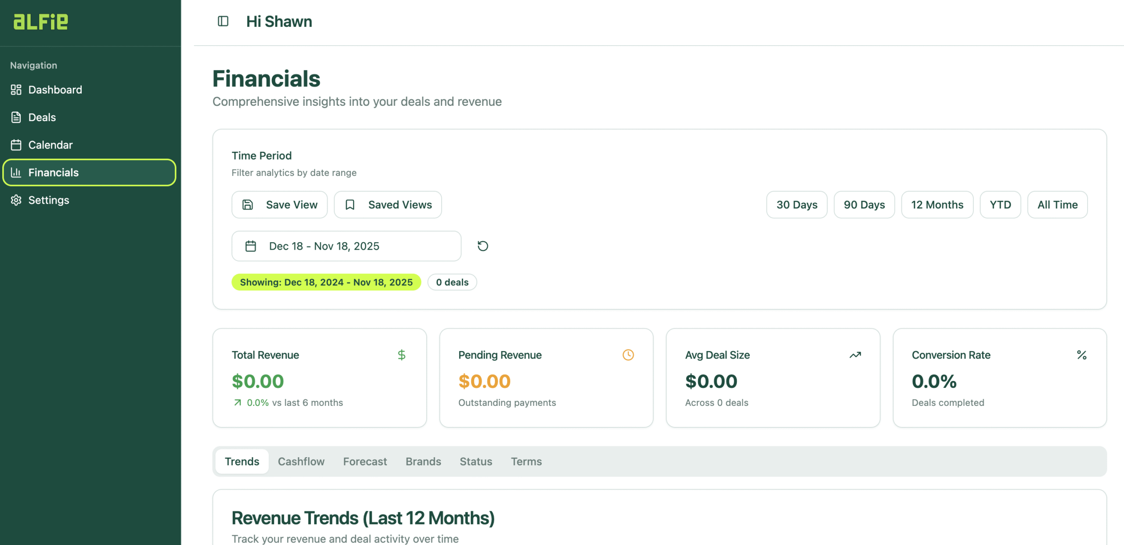Viewport: 1124px width, 545px height.
Task: Click the trend arrow icon on Avg Deal Size
Action: (x=855, y=355)
